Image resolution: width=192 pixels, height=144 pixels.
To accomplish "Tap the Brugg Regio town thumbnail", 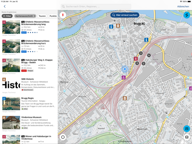I will click(11, 103).
